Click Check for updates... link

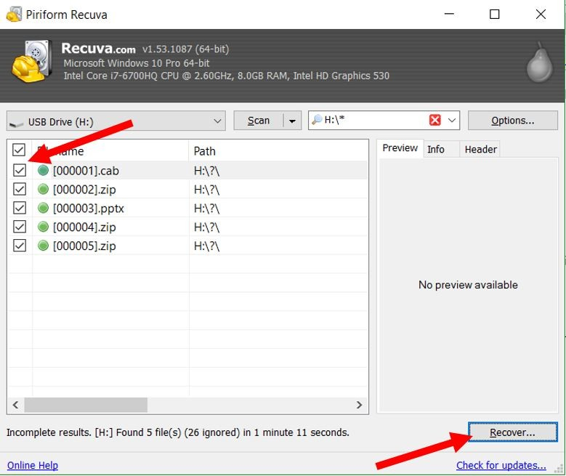[x=501, y=465]
